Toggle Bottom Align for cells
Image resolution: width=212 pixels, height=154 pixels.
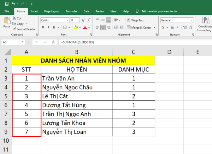pyautogui.click(x=108, y=20)
